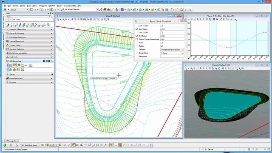Click the first icon in 3D Geometry second row
The width and height of the screenshot is (272, 153).
tap(11, 70)
